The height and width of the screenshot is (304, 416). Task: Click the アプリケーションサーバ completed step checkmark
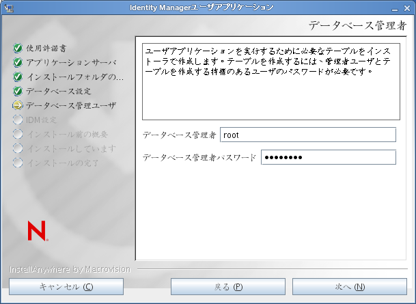[x=18, y=62]
